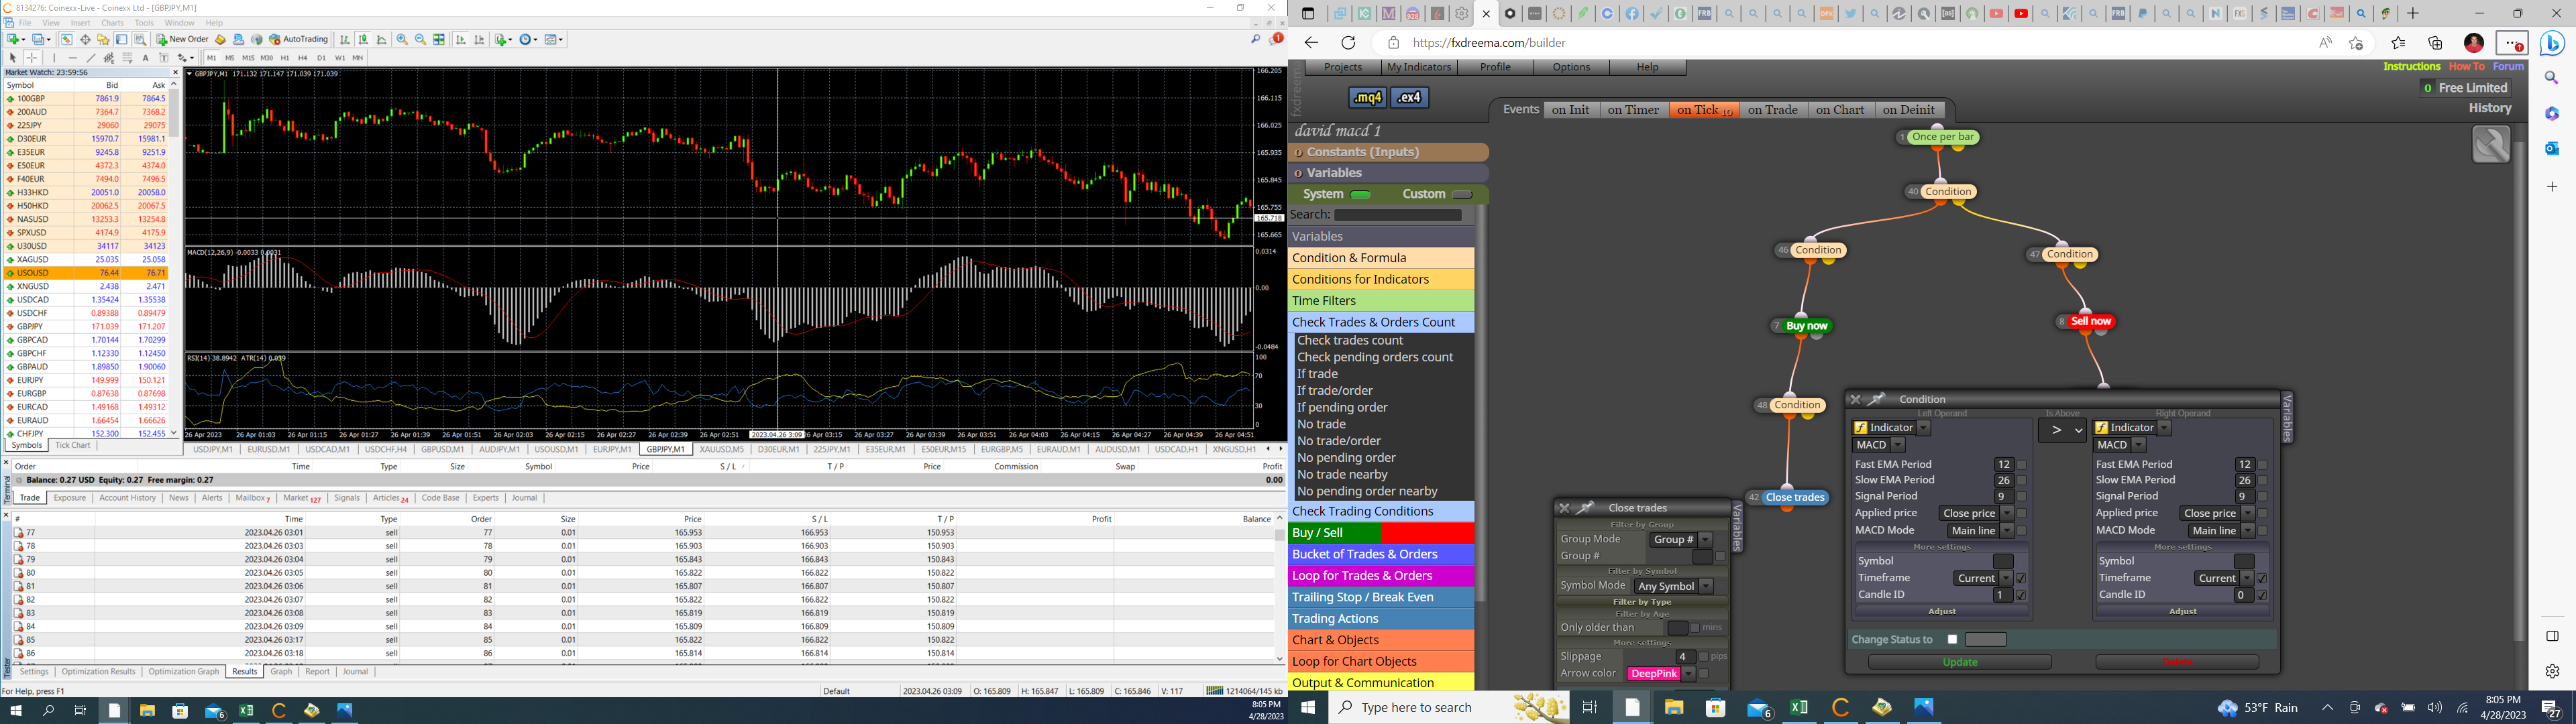The height and width of the screenshot is (724, 2576).
Task: Open left operand Timeframe Current dropdown
Action: 1984,578
